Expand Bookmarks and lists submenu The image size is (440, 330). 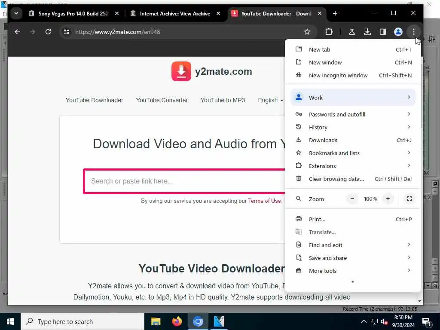pos(353,153)
